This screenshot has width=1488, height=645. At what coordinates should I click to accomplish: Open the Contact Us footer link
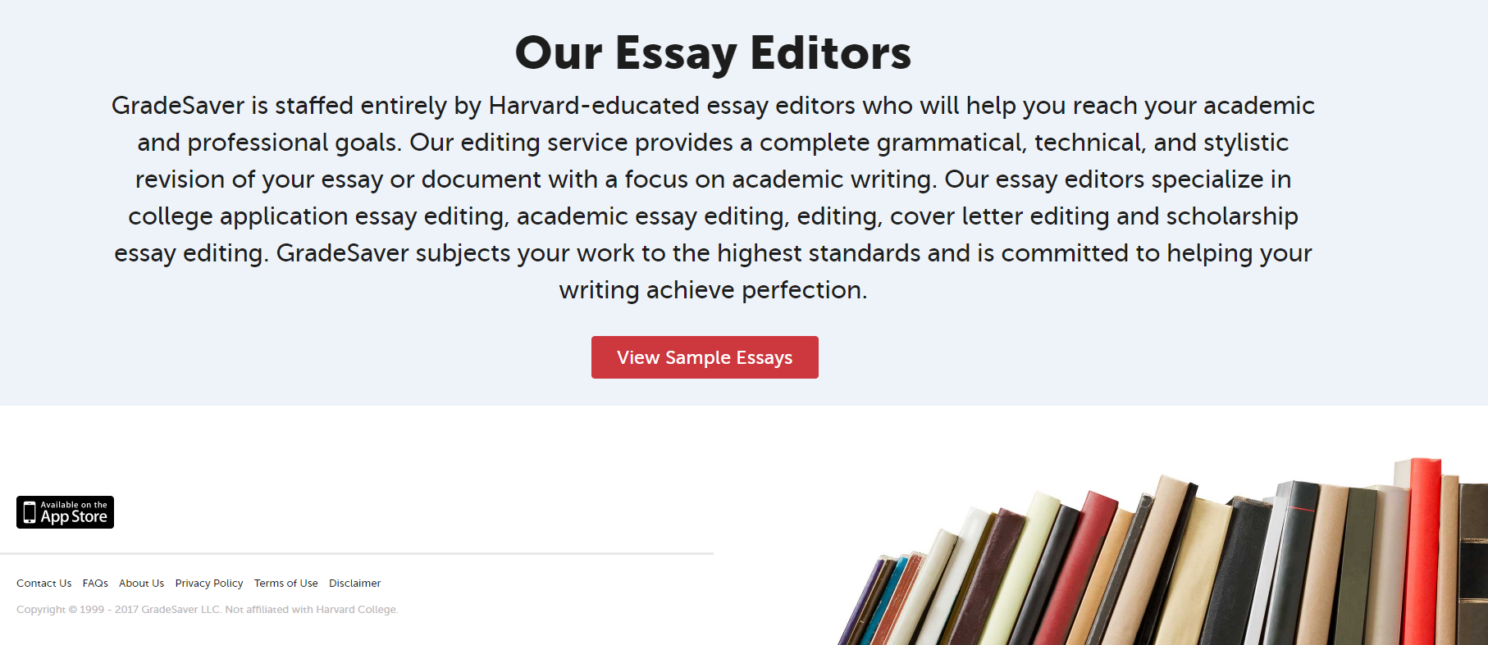[x=43, y=584]
